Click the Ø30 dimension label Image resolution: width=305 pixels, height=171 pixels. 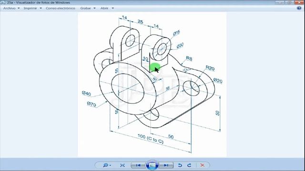[x=180, y=46]
